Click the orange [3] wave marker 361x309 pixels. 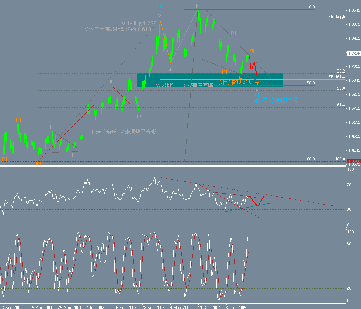click(x=241, y=77)
